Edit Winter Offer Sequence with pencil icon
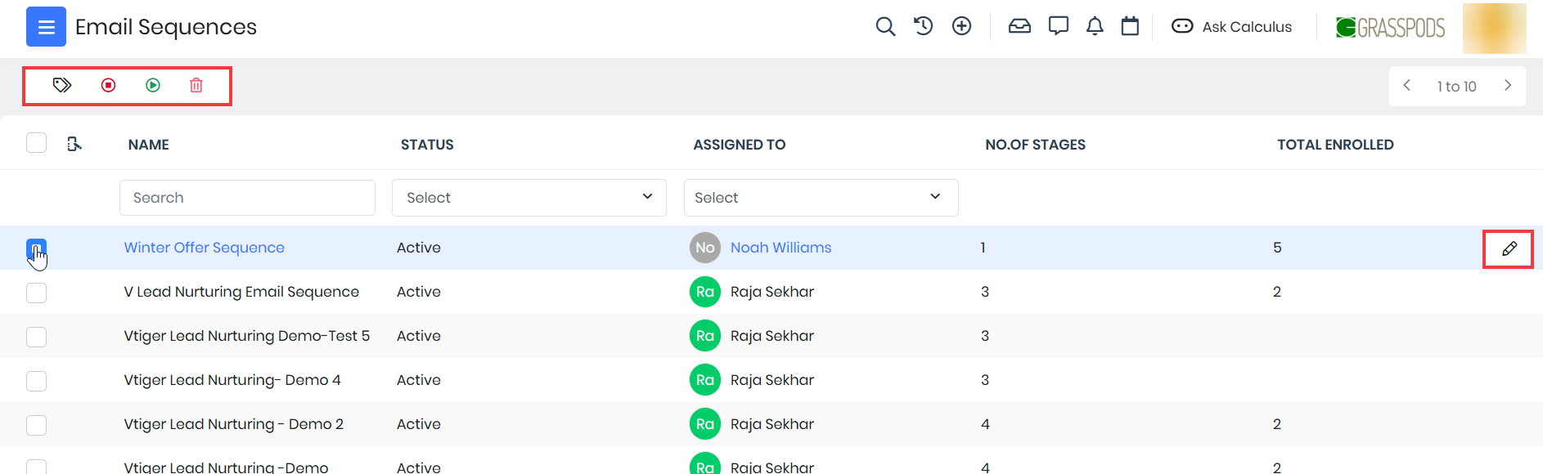This screenshot has height=474, width=1543. [1509, 248]
